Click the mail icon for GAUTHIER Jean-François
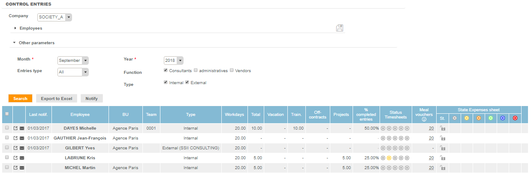Image resolution: width=531 pixels, height=173 pixels. click(x=22, y=138)
